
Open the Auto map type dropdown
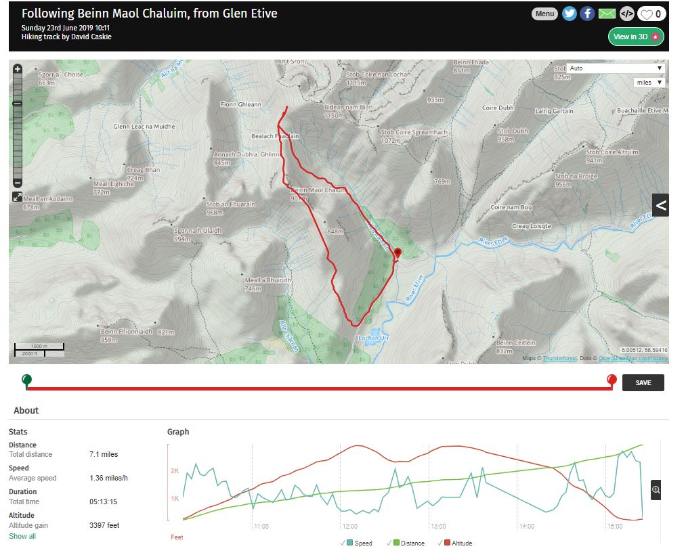[x=616, y=68]
